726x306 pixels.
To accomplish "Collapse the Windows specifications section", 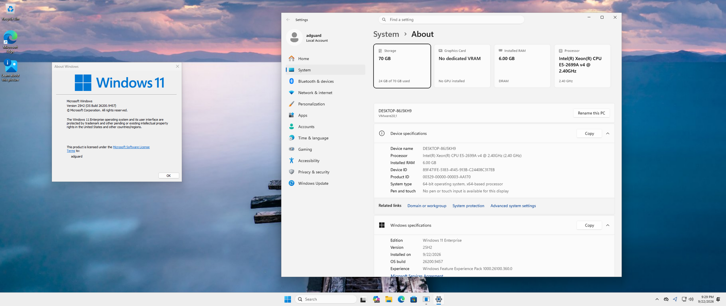I will 608,225.
